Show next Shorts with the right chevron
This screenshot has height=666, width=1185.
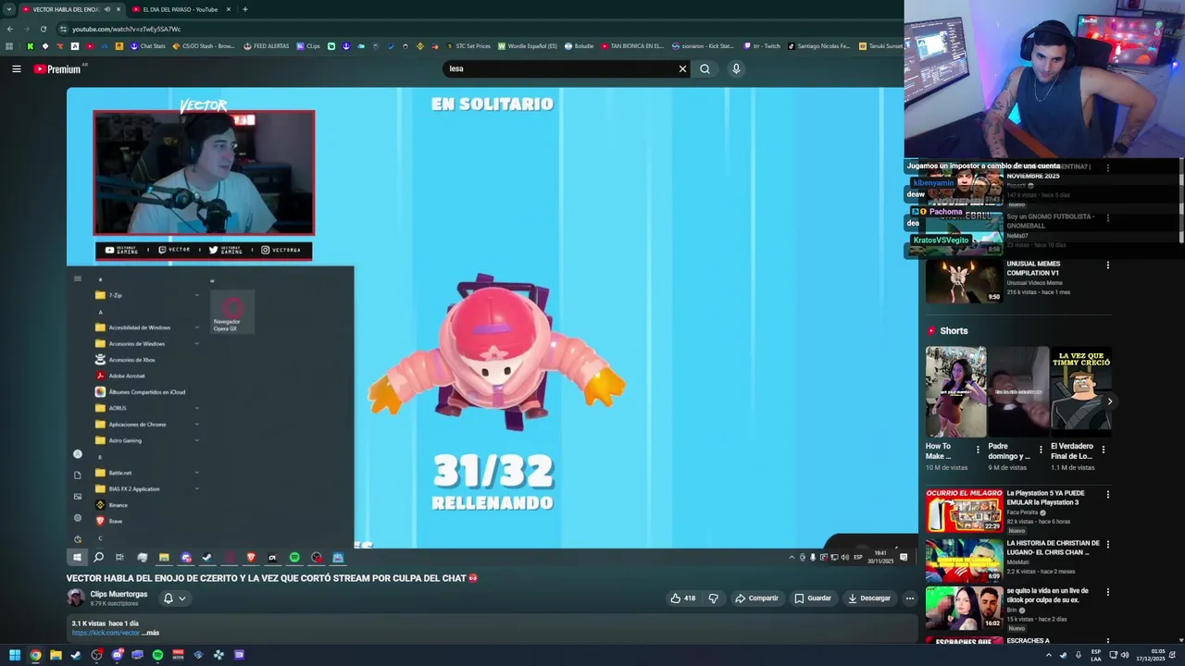(x=1109, y=401)
